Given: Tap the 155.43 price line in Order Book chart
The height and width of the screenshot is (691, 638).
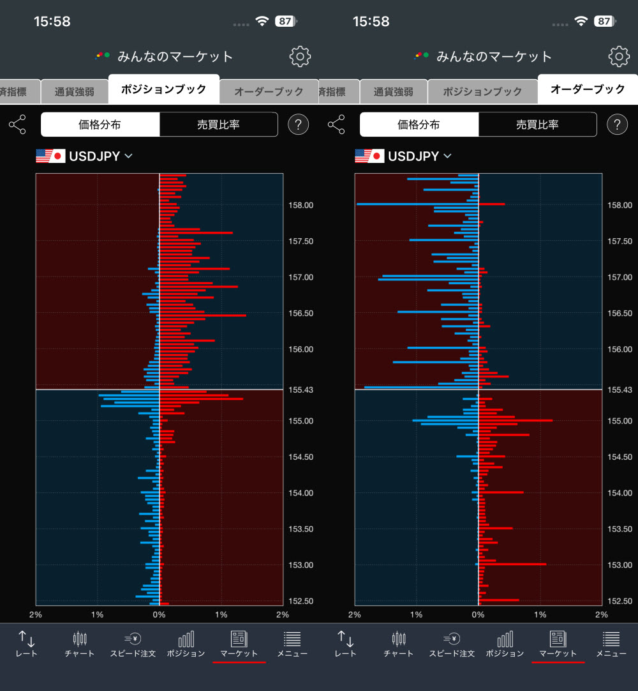Looking at the screenshot, I should pyautogui.click(x=478, y=389).
